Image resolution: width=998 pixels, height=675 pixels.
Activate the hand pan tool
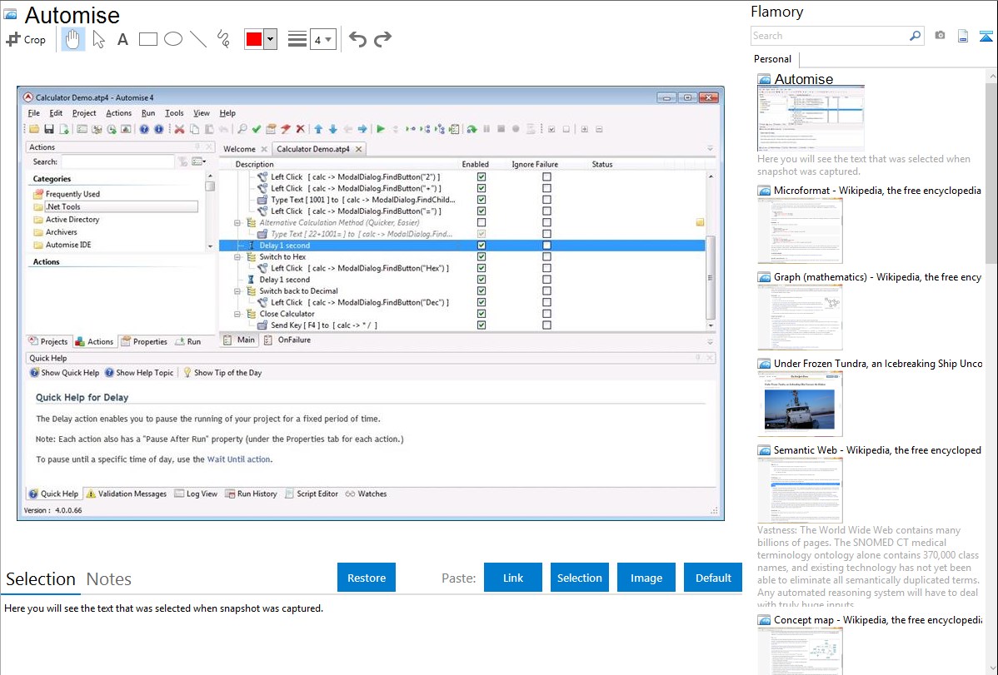73,39
